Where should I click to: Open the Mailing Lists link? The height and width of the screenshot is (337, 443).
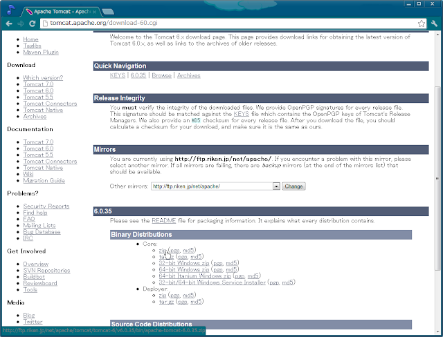click(x=39, y=225)
